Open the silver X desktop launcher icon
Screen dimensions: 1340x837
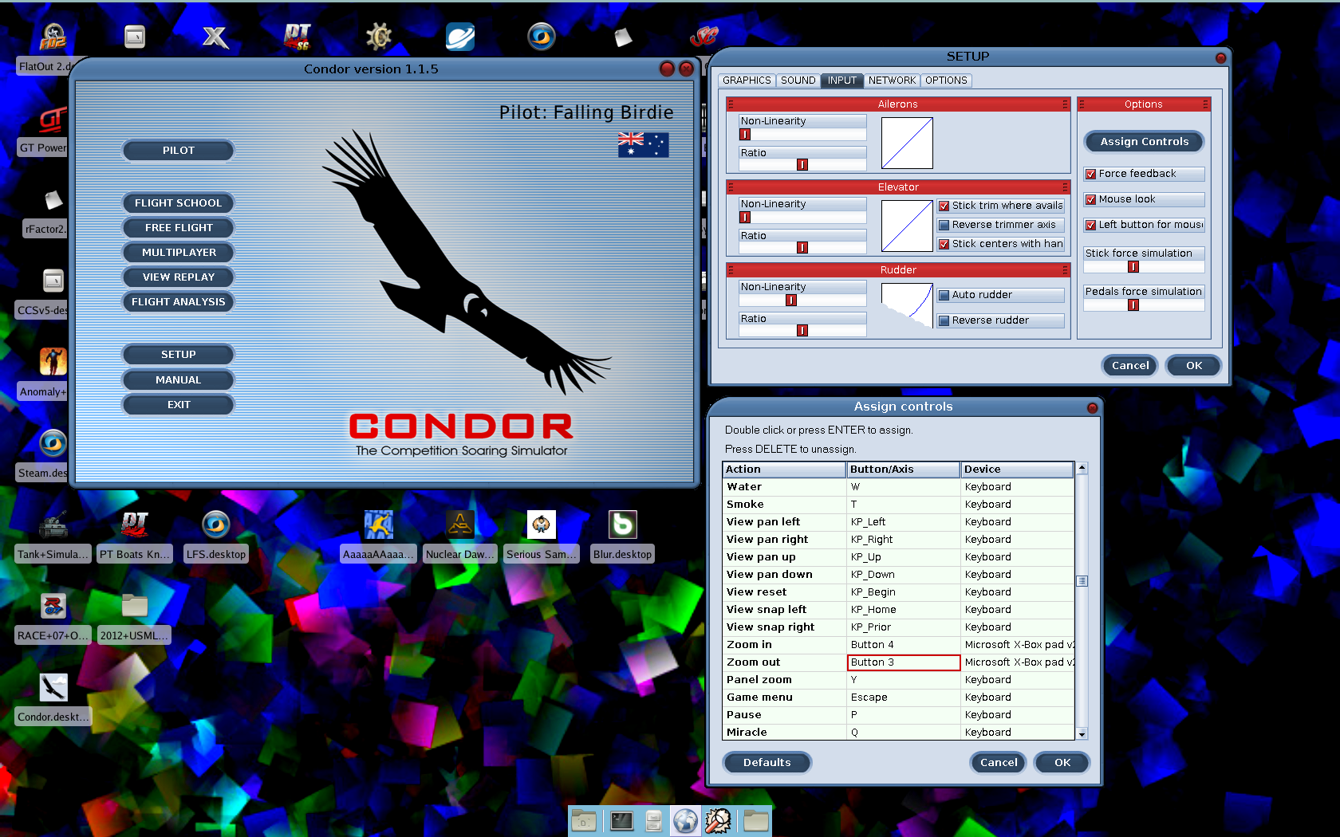[215, 37]
